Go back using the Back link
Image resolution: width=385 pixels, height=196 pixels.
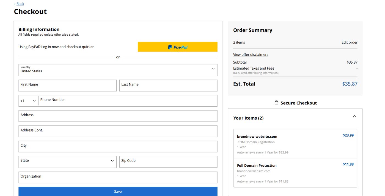20,4
